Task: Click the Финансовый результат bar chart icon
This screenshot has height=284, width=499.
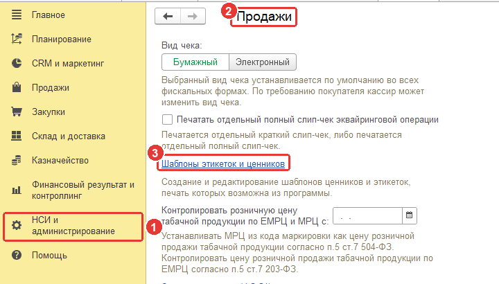Action: click(x=17, y=190)
